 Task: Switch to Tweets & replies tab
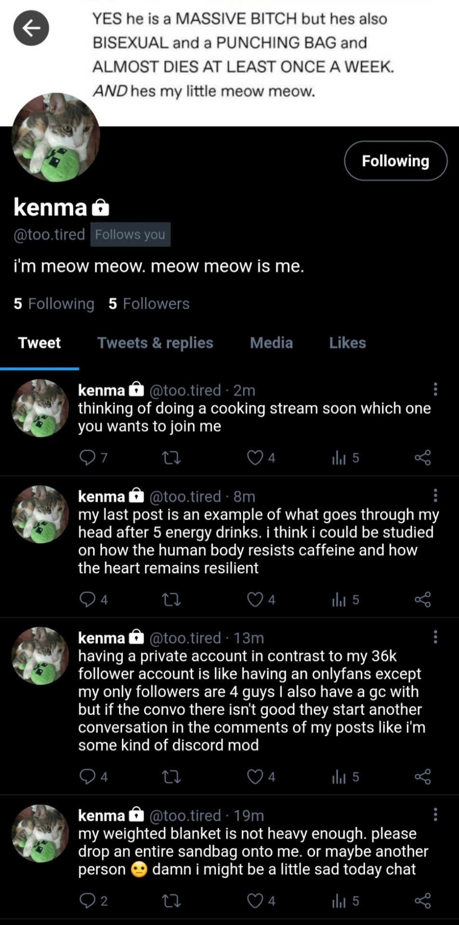155,343
